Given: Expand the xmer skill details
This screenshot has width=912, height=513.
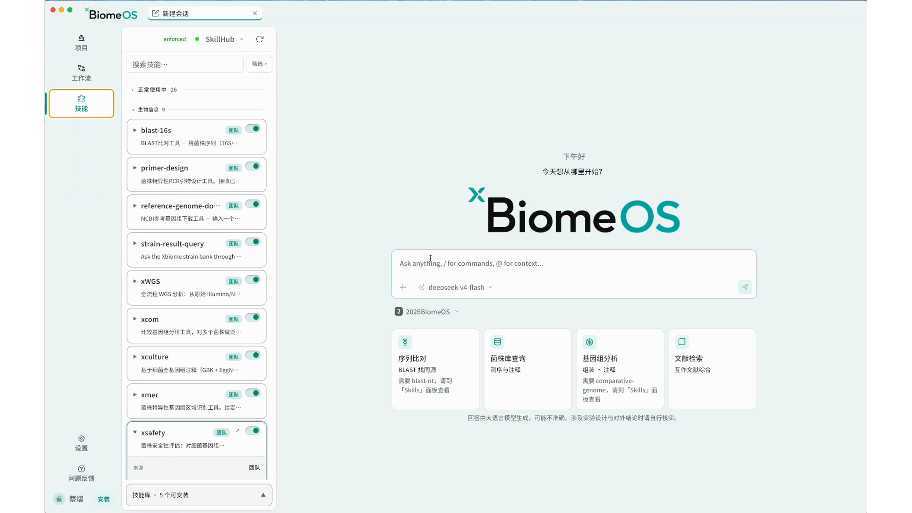Looking at the screenshot, I should click(x=135, y=395).
